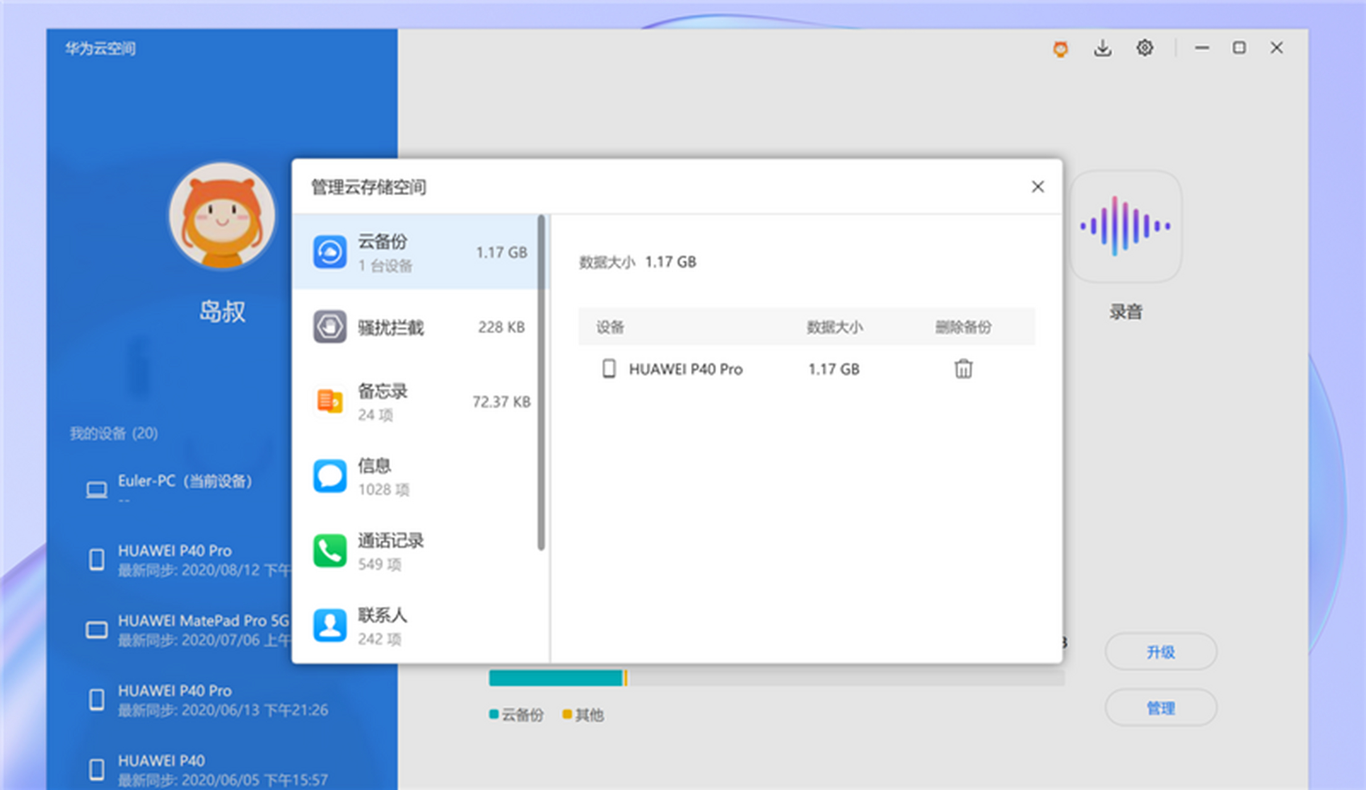
Task: Click the 岛叔 user name
Action: click(x=222, y=311)
